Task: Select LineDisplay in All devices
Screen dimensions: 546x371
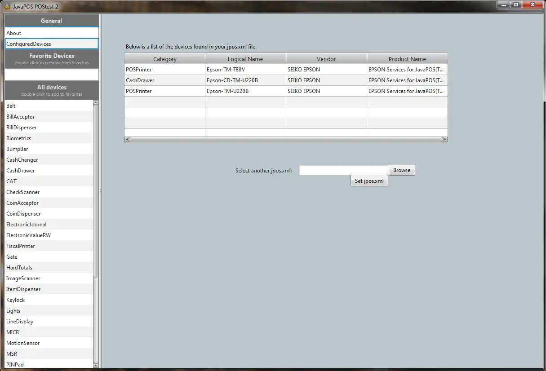Action: (49, 322)
